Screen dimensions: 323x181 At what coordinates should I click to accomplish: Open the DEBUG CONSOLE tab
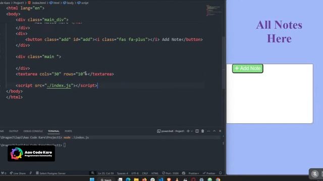[33, 131]
